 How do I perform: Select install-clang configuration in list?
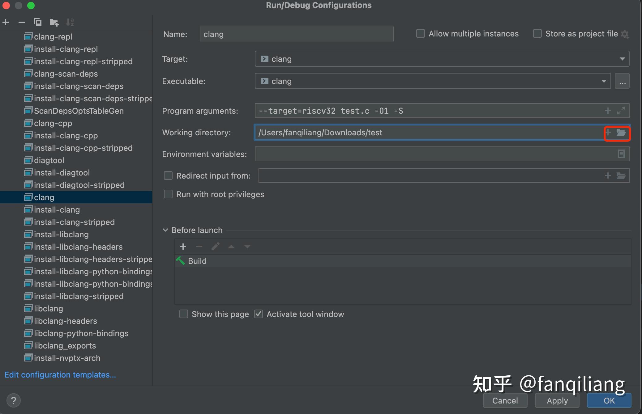tap(57, 210)
